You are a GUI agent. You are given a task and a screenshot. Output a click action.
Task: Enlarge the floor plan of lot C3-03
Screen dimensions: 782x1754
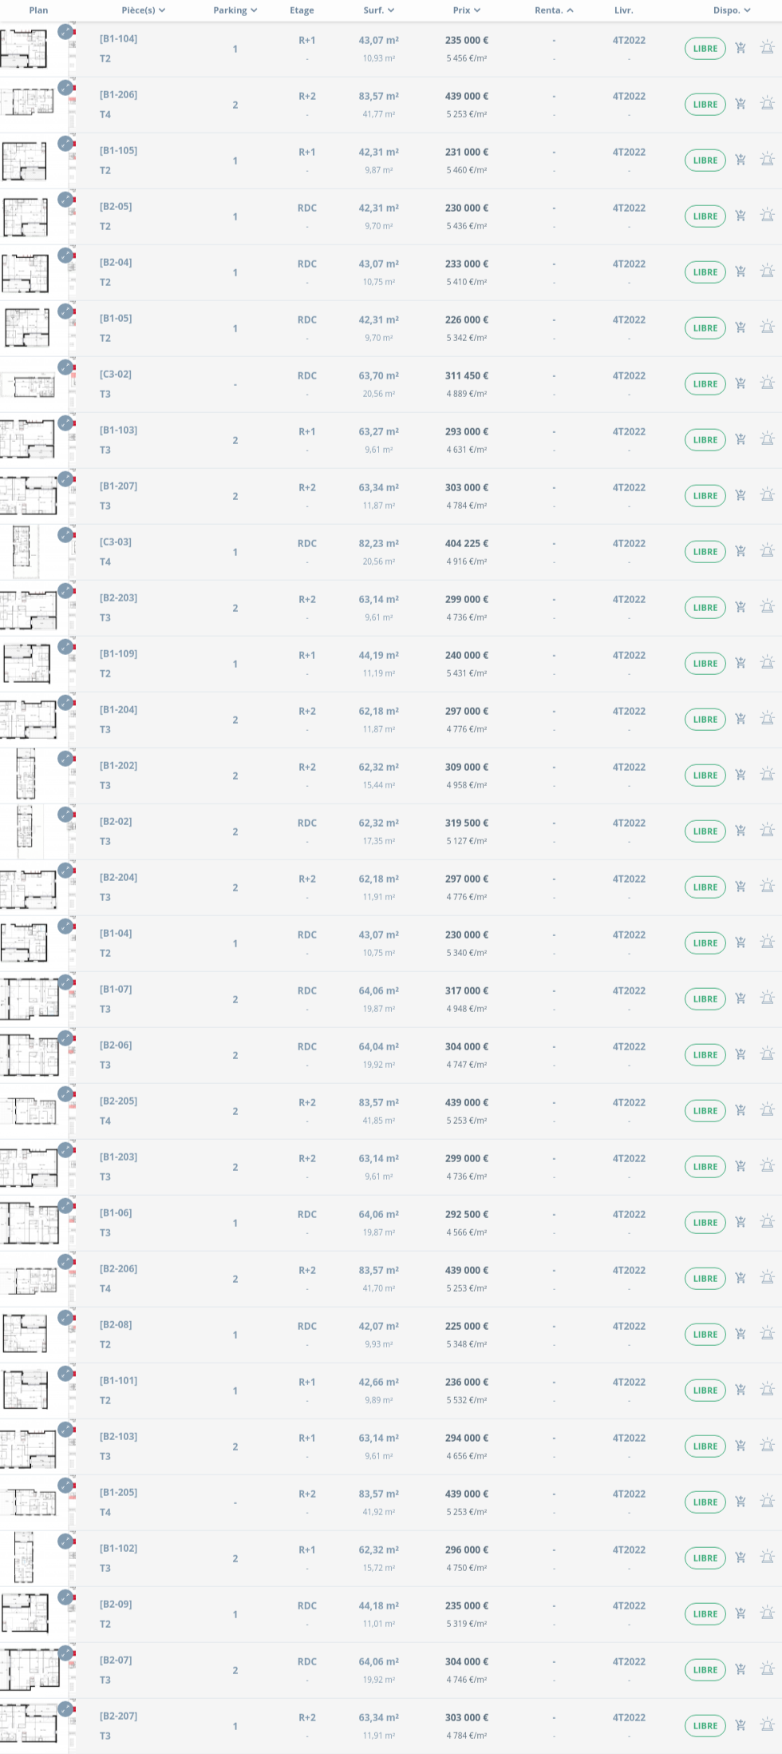[65, 535]
